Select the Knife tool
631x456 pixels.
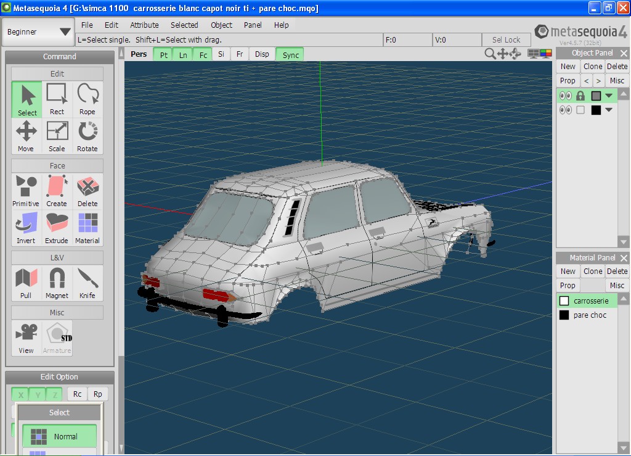[88, 283]
